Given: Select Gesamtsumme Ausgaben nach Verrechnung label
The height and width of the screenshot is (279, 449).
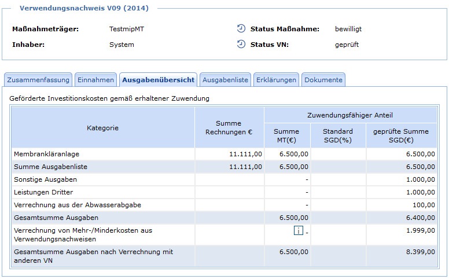Looking at the screenshot, I should click(93, 256).
